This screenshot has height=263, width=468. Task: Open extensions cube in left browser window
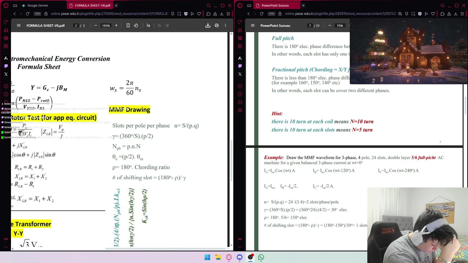(x=208, y=14)
